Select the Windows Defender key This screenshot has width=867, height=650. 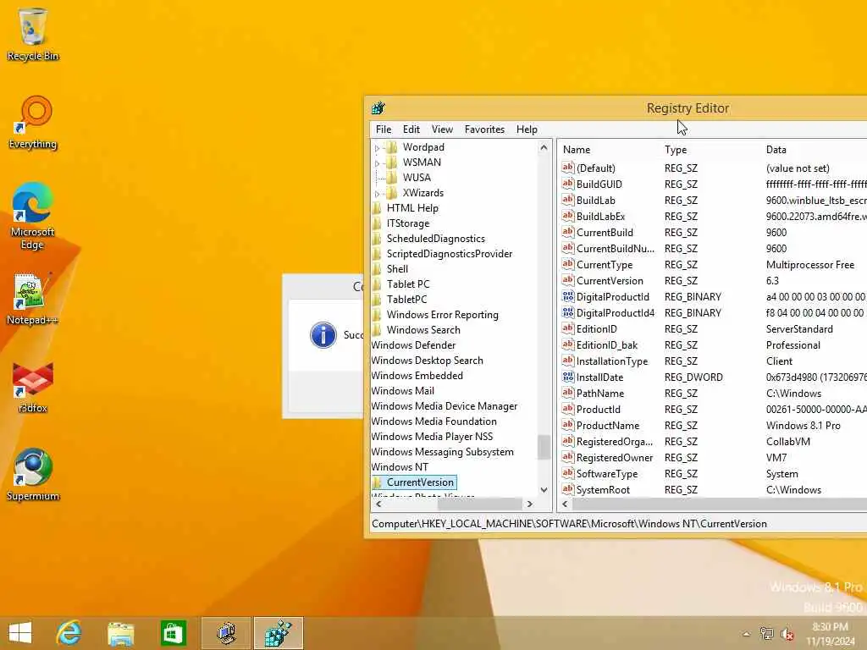[x=413, y=345]
